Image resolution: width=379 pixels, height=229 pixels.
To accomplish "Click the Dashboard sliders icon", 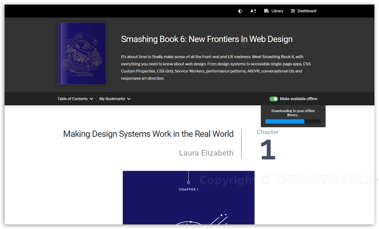I will (x=293, y=11).
